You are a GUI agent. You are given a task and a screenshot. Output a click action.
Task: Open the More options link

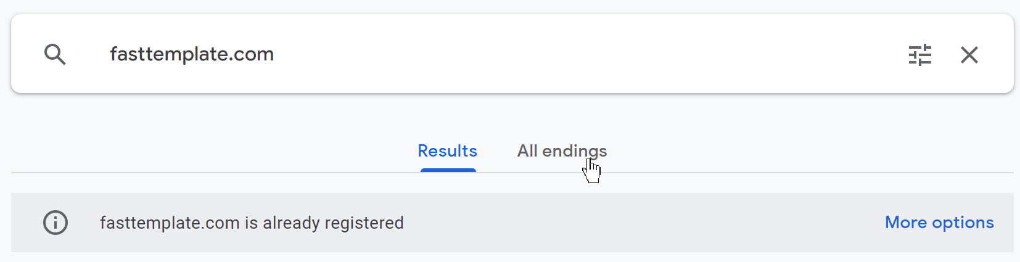pos(939,223)
